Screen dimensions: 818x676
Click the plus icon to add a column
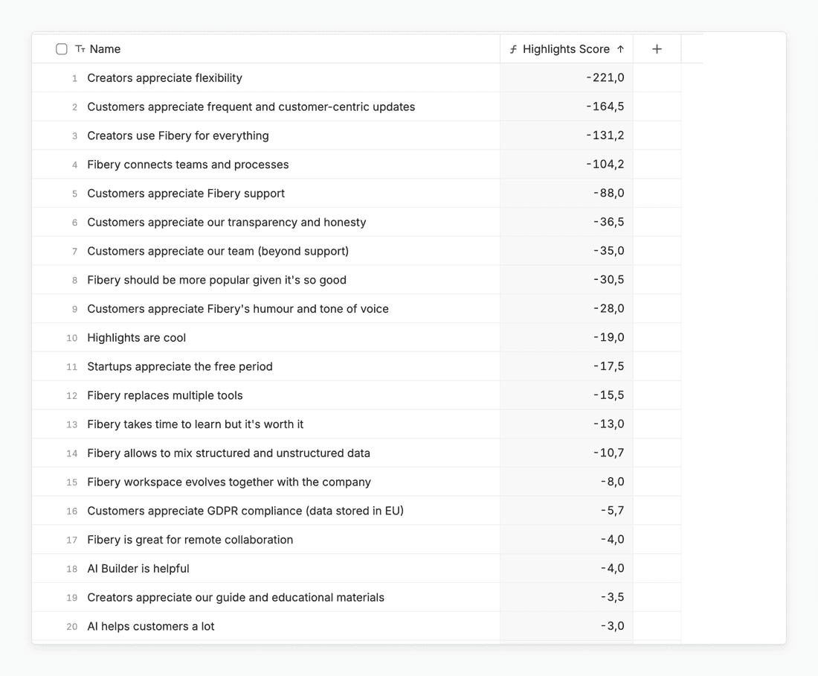(657, 49)
